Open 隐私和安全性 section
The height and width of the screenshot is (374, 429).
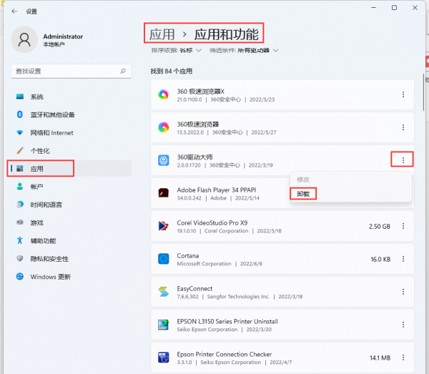pos(71,259)
